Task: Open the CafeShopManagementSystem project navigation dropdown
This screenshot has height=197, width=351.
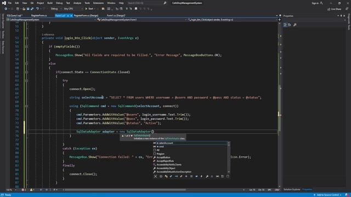Action: pyautogui.click(x=51, y=20)
